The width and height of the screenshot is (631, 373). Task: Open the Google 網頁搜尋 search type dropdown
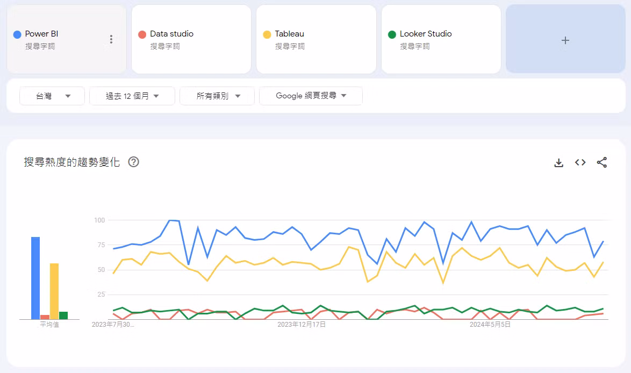(x=311, y=96)
